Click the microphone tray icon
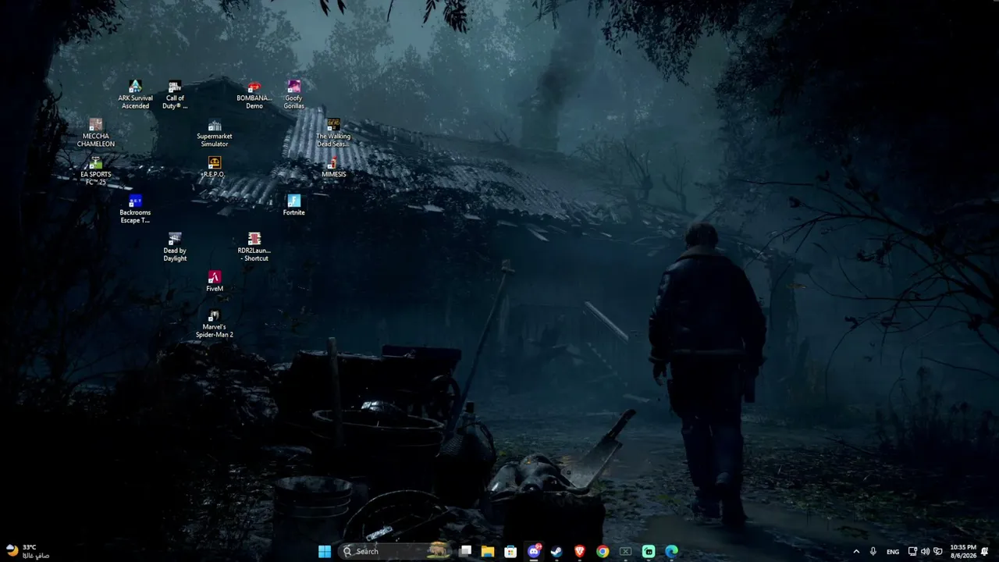The image size is (999, 562). [873, 551]
